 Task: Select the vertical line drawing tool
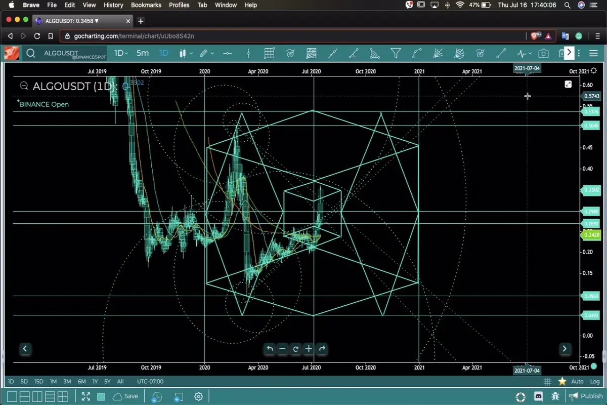coord(248,53)
